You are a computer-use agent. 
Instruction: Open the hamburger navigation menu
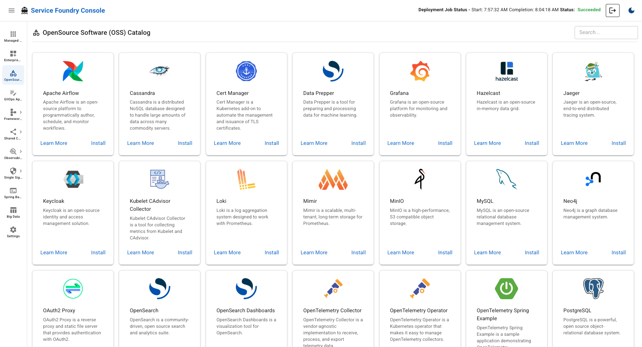point(12,11)
